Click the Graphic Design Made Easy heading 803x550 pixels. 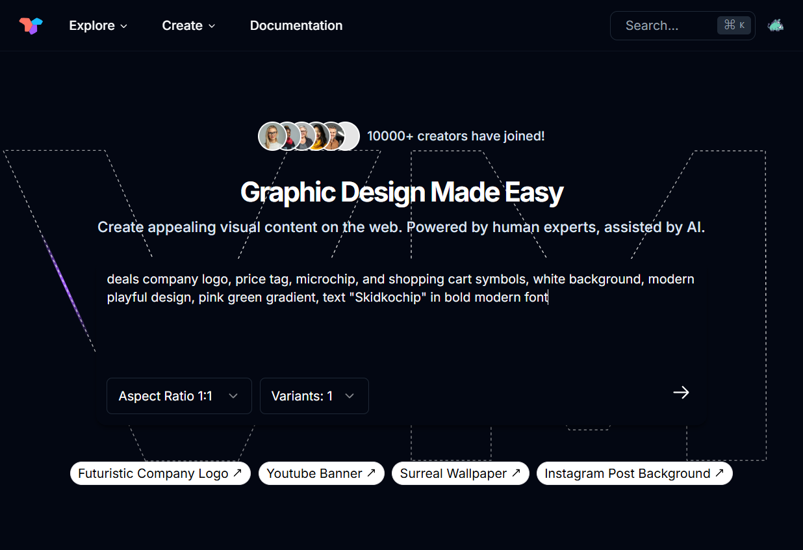tap(401, 192)
